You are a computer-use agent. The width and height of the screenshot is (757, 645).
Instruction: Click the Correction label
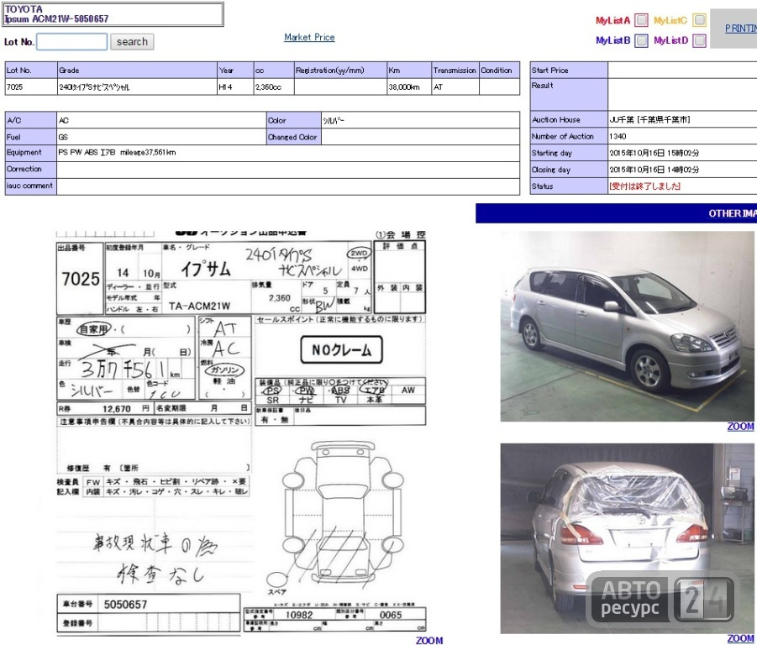[31, 170]
